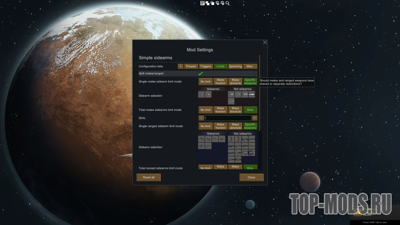The image size is (400, 225).
Task: Click second, larger bow icon in Not sidearms
Action: (238, 139)
